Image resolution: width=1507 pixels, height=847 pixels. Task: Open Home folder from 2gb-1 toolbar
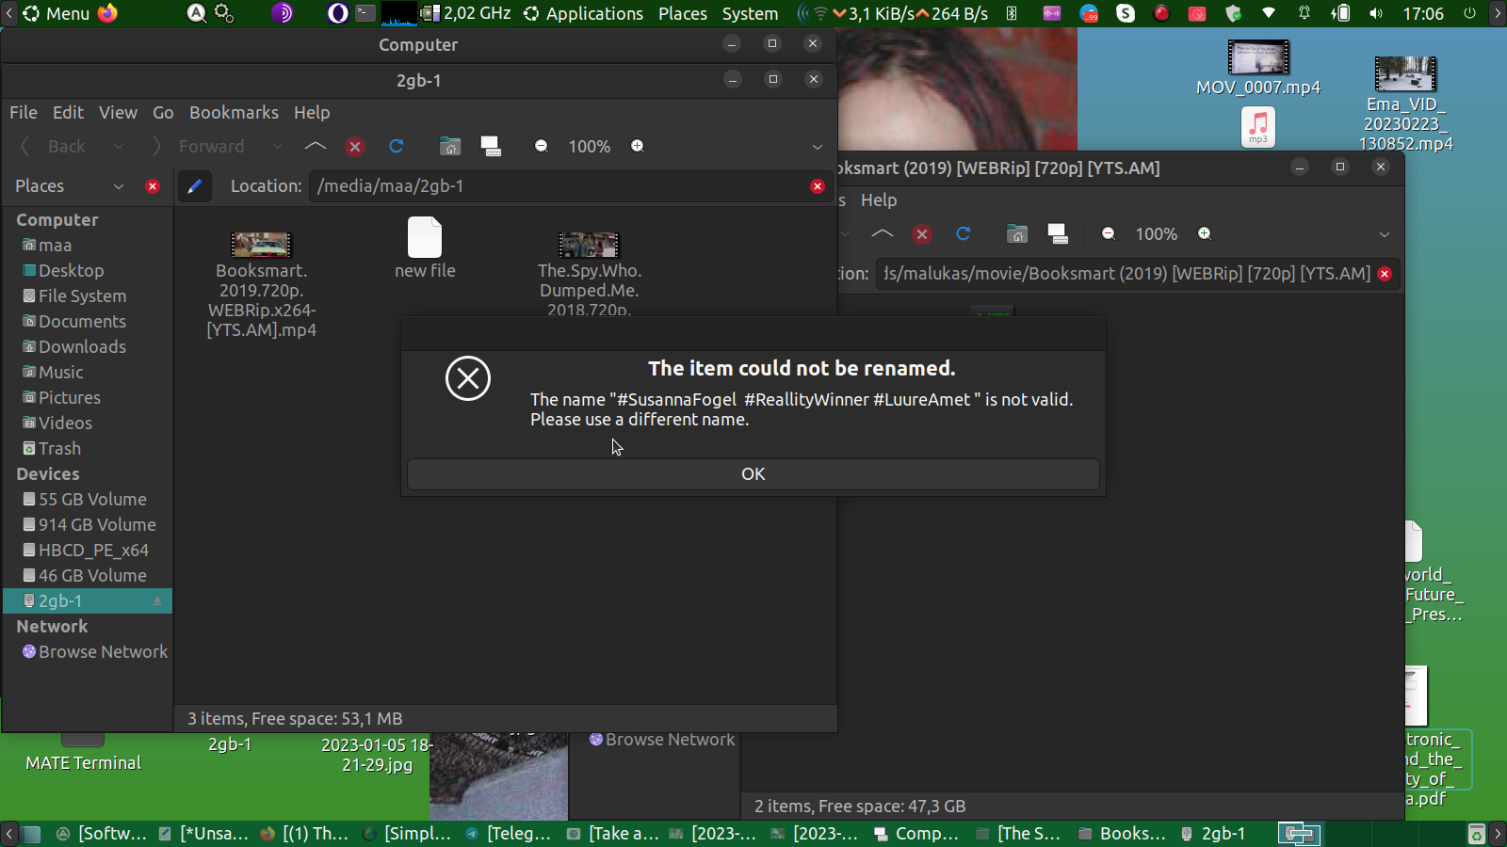450,147
